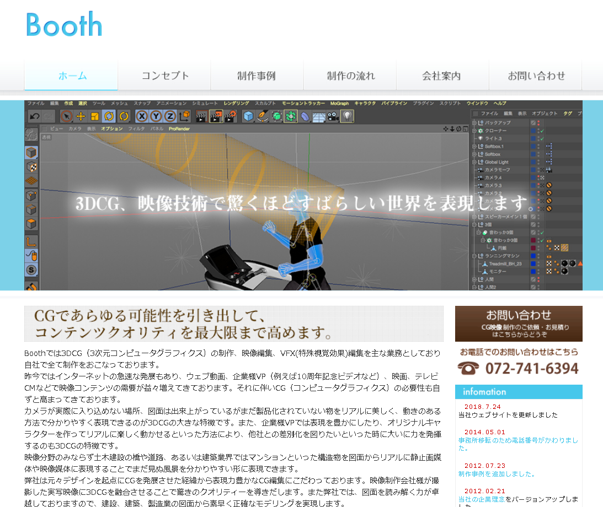The width and height of the screenshot is (603, 507).
Task: Select the move cross tool in the banner
Action: tap(81, 116)
